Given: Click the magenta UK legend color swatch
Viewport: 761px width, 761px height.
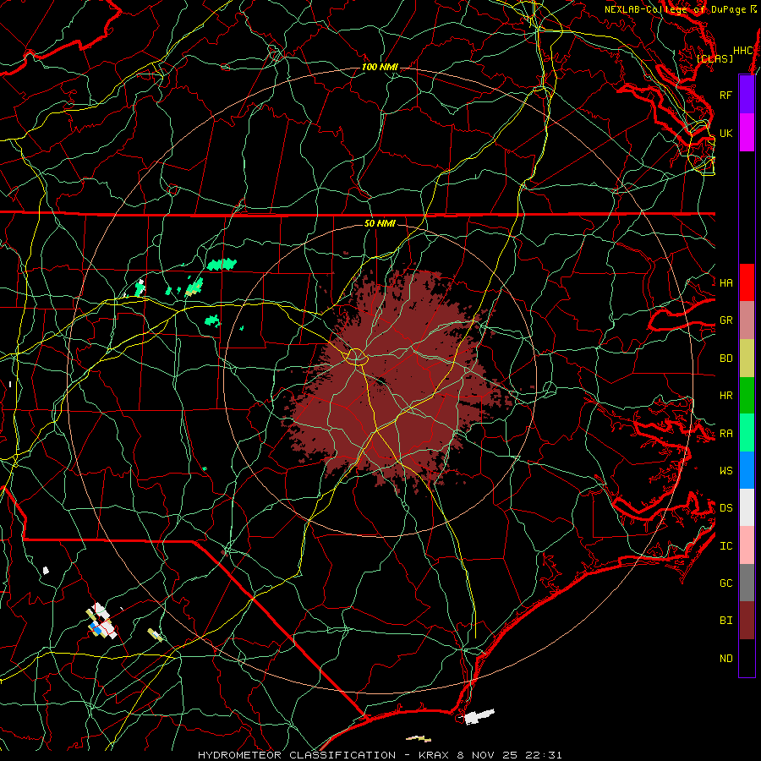Looking at the screenshot, I should (747, 133).
